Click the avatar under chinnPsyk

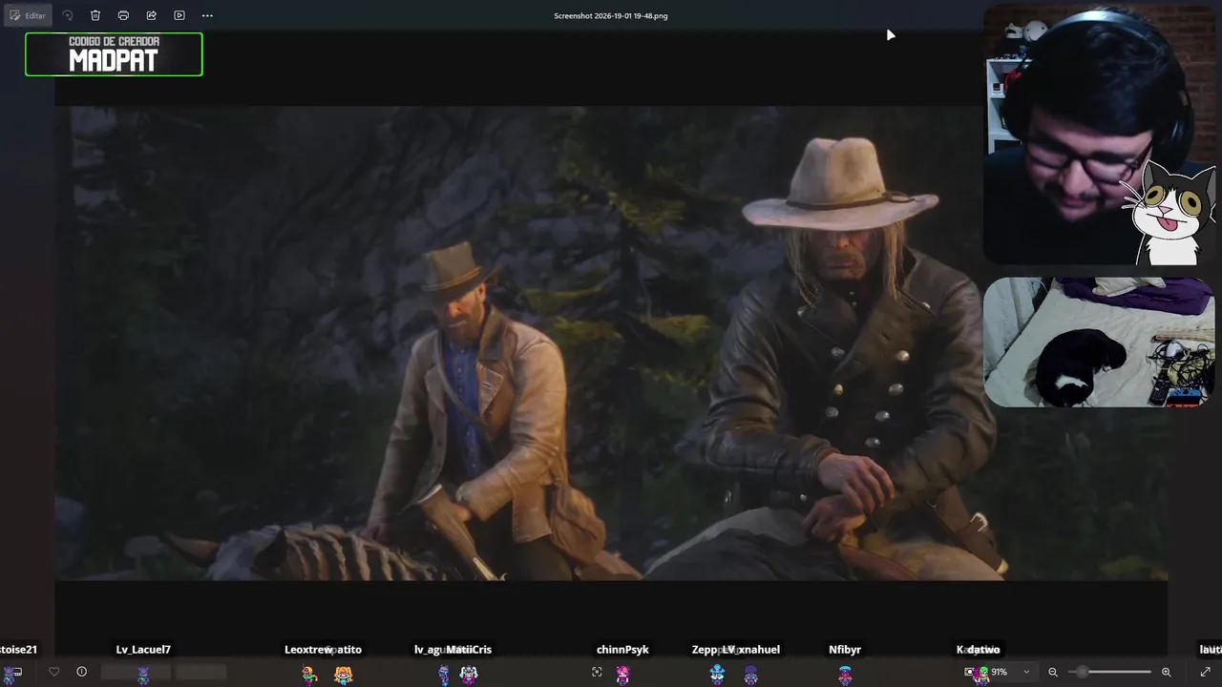[x=622, y=675]
